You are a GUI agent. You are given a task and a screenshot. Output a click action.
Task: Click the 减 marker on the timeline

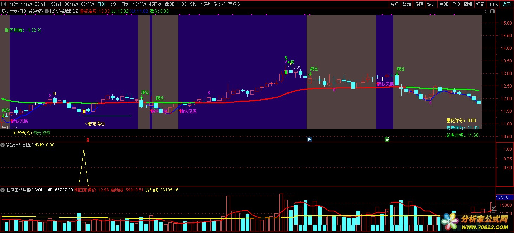coord(387,139)
